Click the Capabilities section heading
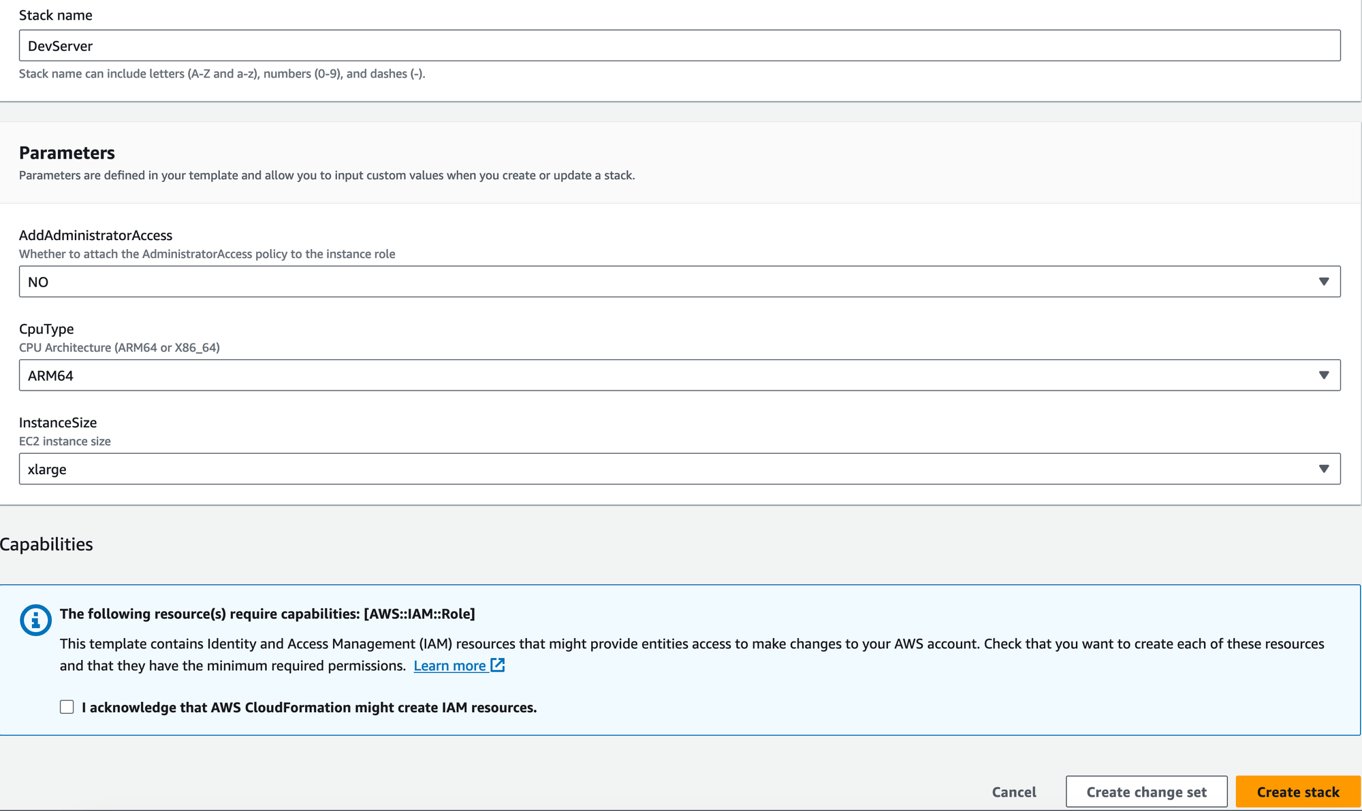Screen dimensions: 1362x811 (46, 544)
